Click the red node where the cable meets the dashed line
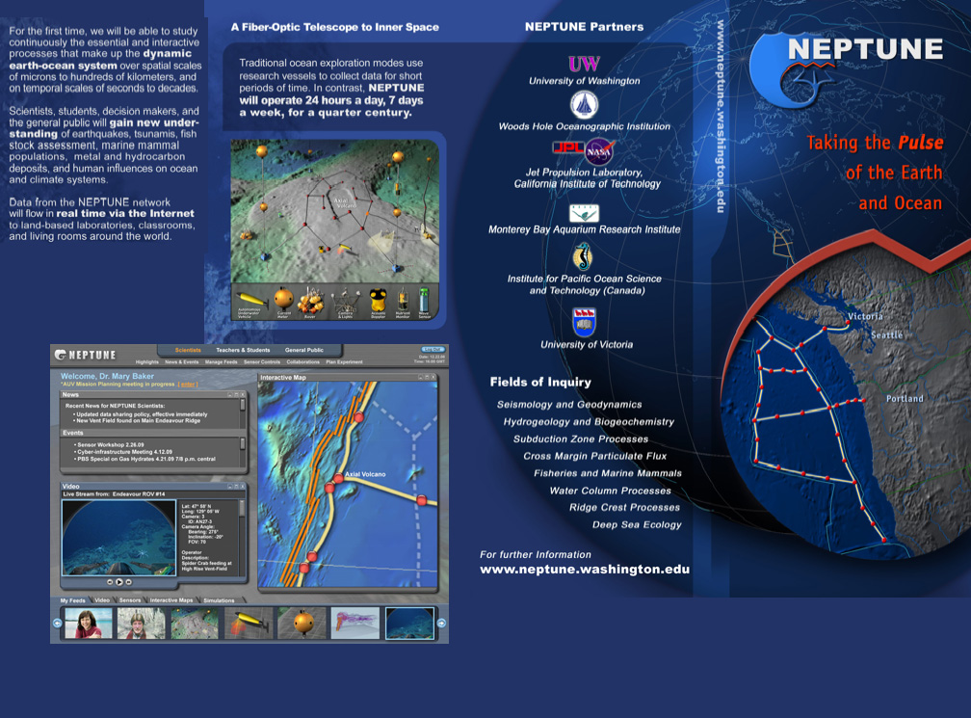The image size is (971, 718). 422,499
